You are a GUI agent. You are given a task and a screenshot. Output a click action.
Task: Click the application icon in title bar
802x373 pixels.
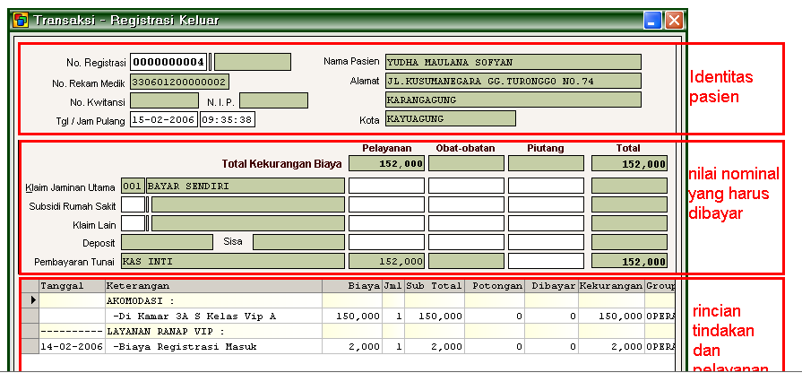21,21
